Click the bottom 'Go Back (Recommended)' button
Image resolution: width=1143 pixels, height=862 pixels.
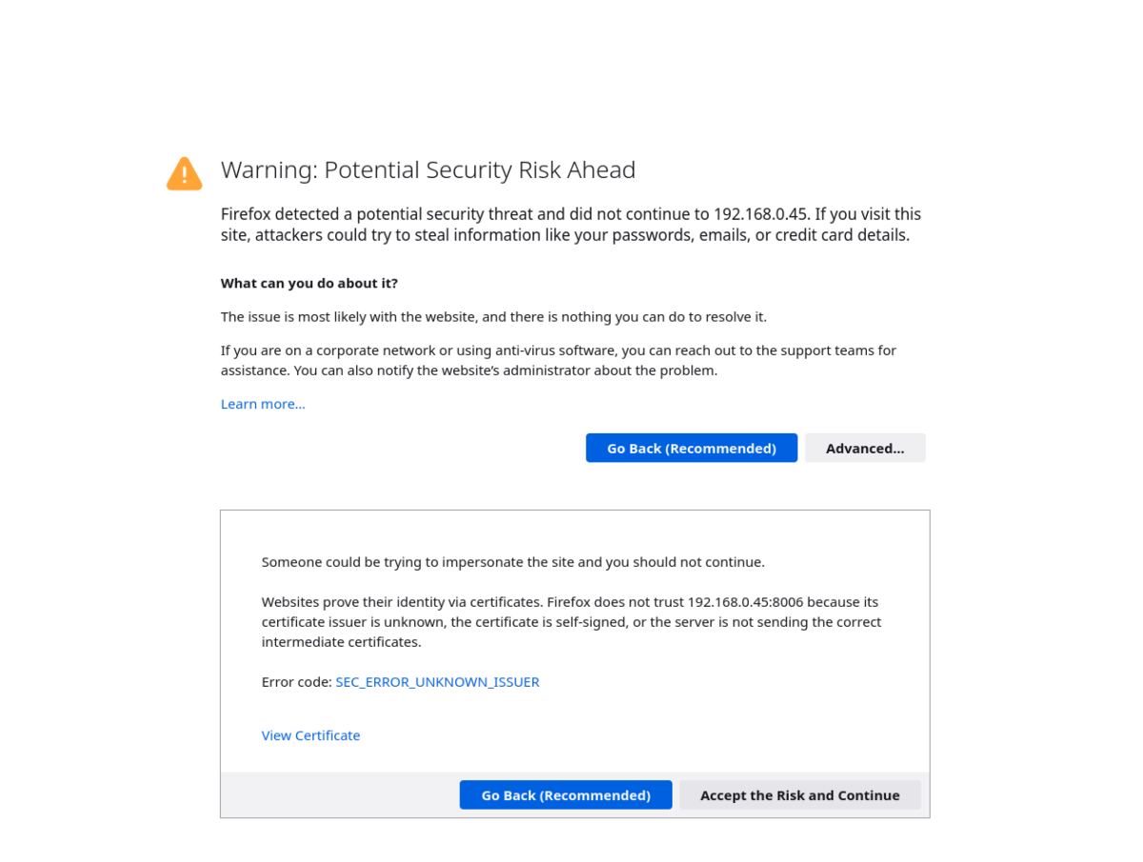[566, 794]
